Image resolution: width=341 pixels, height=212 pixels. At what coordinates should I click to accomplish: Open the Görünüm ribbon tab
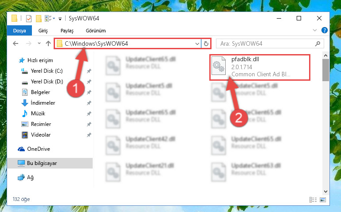96,31
